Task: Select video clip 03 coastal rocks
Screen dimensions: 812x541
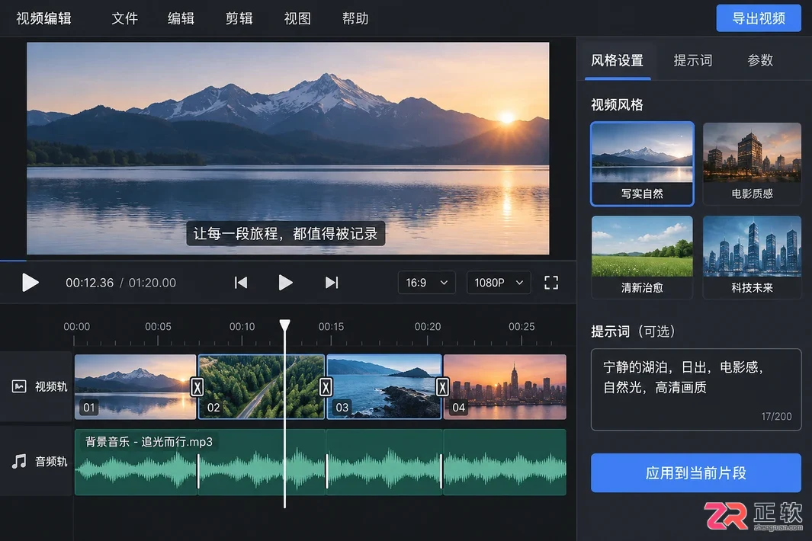Action: coord(384,387)
